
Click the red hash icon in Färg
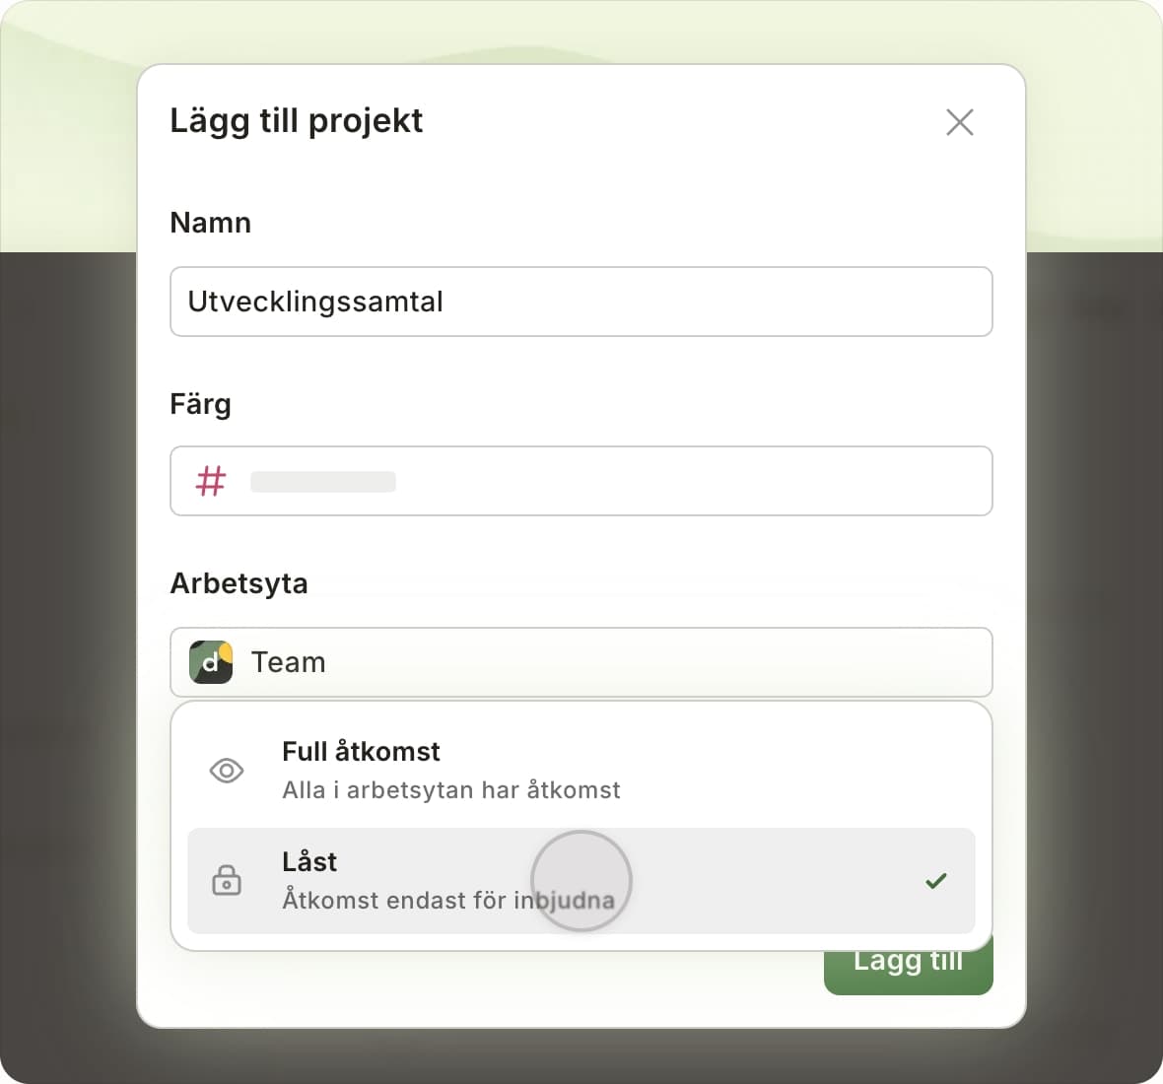(x=211, y=481)
